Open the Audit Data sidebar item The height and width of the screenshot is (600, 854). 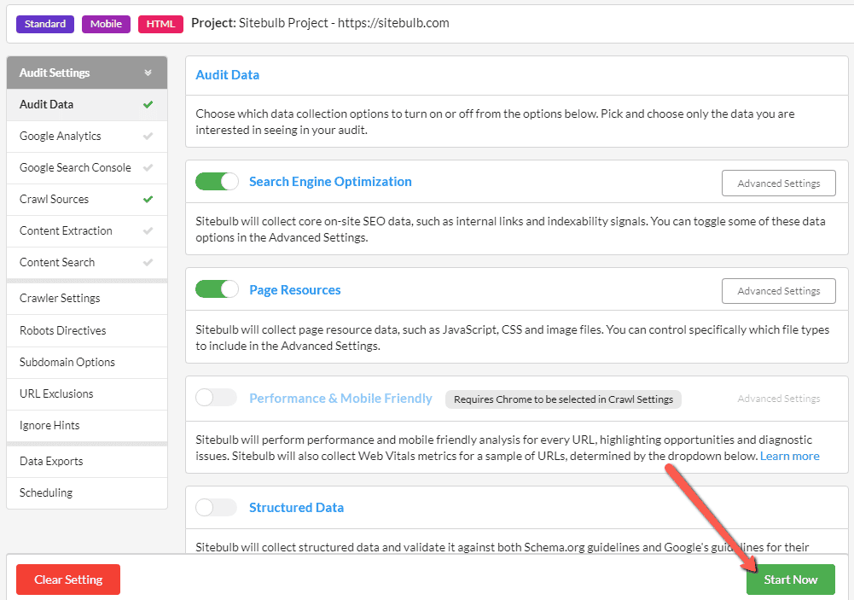(87, 105)
